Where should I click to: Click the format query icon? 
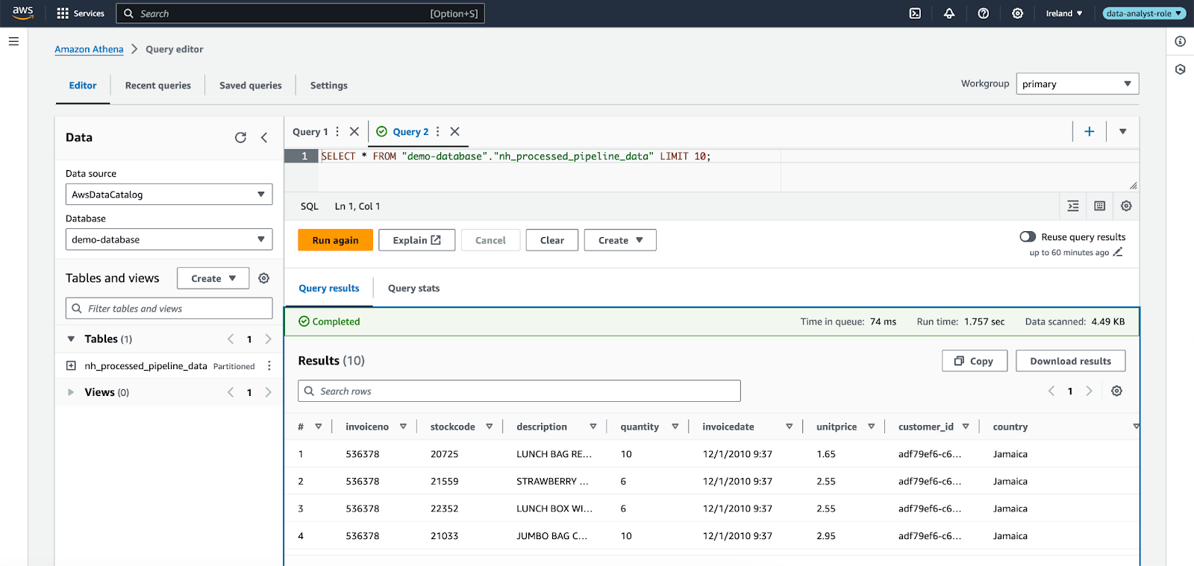coord(1073,206)
